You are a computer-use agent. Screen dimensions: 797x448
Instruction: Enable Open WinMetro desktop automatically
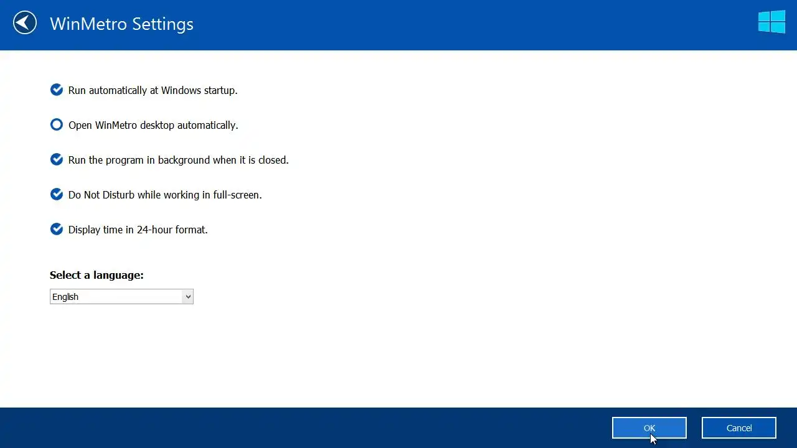[57, 124]
